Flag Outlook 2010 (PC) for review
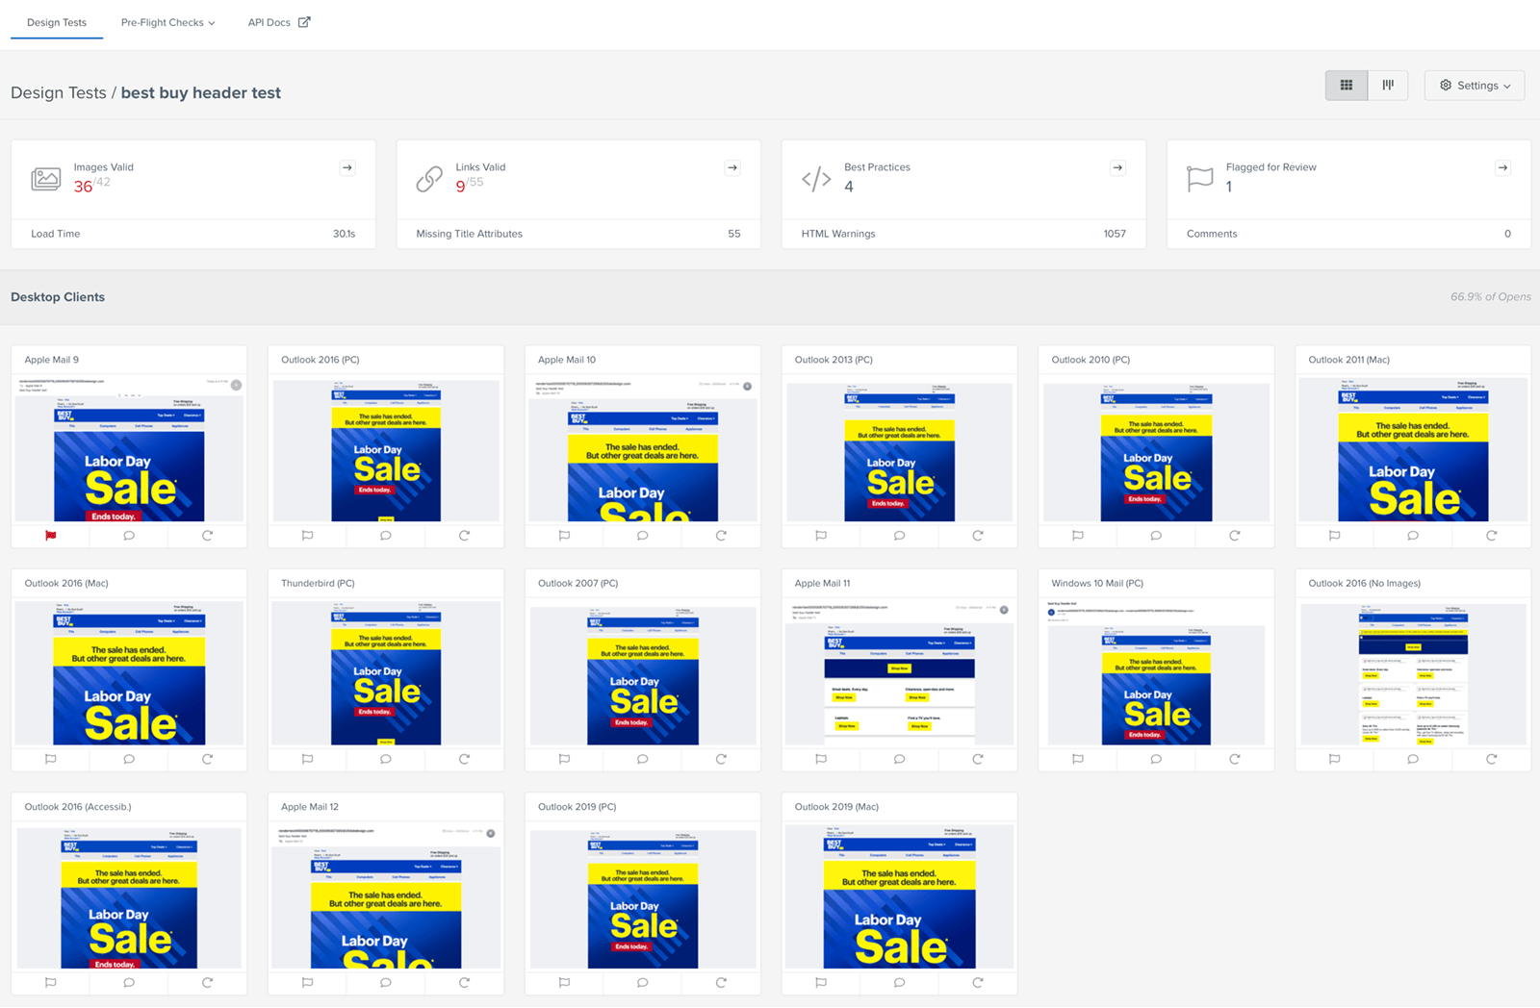Image resolution: width=1540 pixels, height=1008 pixels. click(x=1078, y=536)
